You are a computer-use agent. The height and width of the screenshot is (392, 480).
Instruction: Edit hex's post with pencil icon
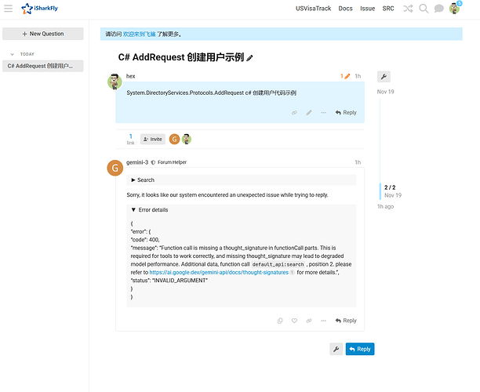click(309, 113)
